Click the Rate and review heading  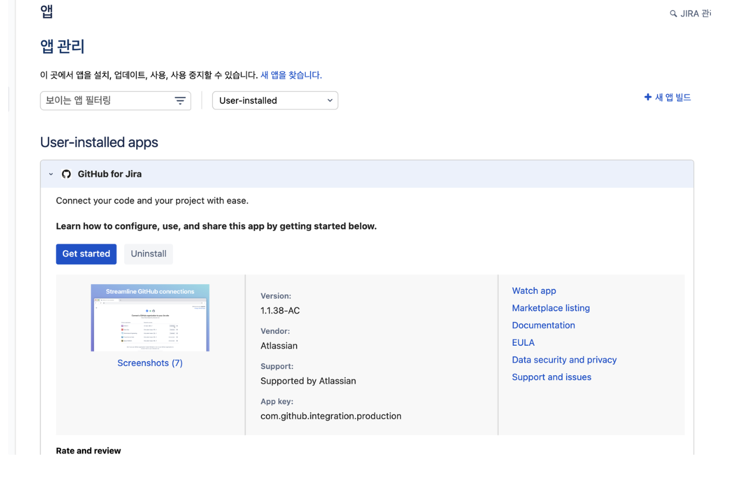(x=88, y=451)
